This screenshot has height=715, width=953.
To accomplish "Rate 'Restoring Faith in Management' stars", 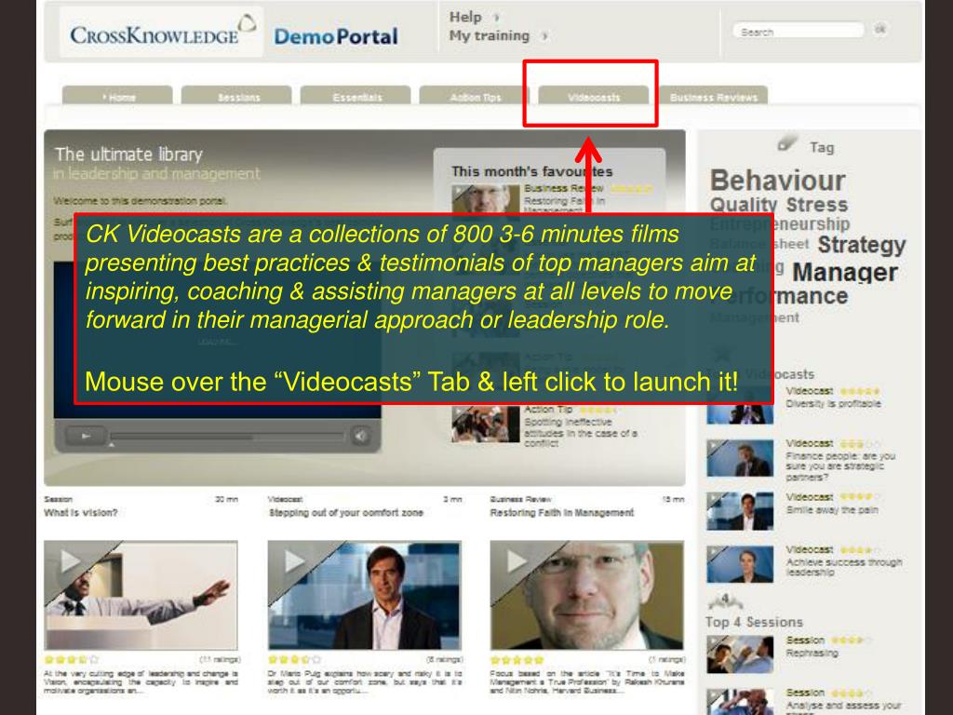I will pyautogui.click(x=517, y=659).
